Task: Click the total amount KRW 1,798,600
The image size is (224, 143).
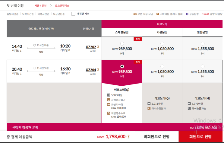Action: [111, 137]
